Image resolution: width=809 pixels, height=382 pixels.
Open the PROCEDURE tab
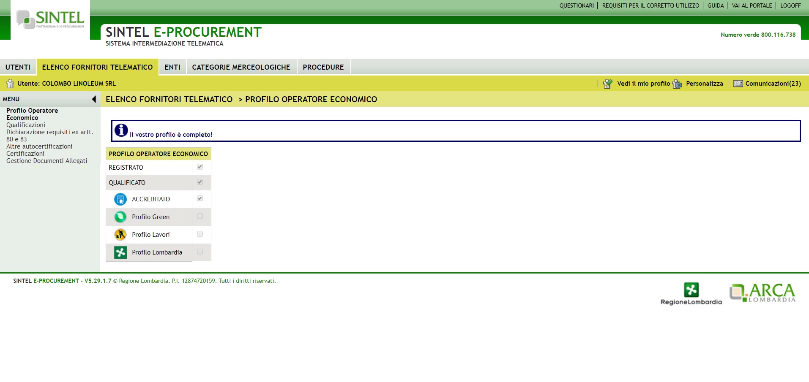[x=323, y=67]
